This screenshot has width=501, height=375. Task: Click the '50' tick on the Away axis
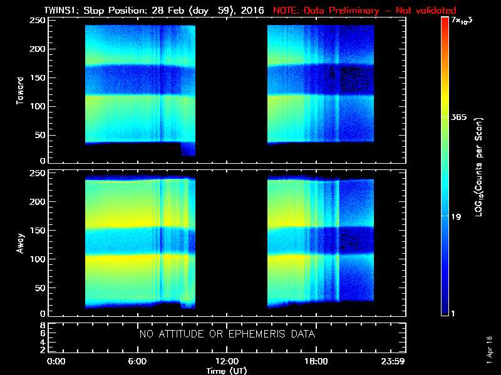41,288
